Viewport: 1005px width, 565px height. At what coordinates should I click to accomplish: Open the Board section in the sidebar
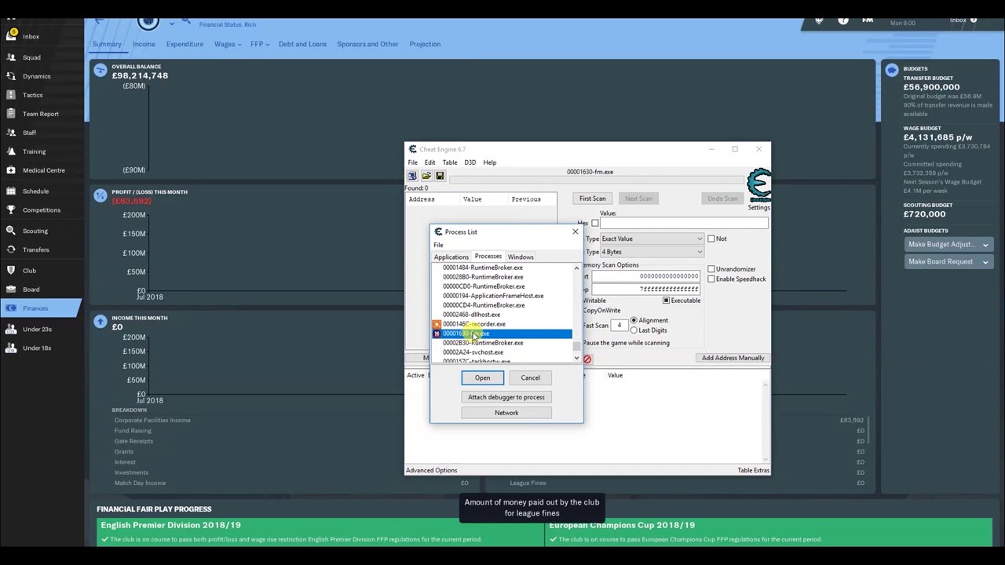31,290
